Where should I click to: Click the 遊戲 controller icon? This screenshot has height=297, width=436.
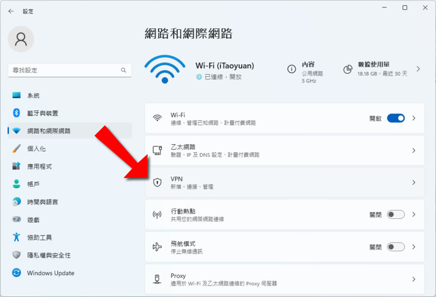(x=16, y=219)
